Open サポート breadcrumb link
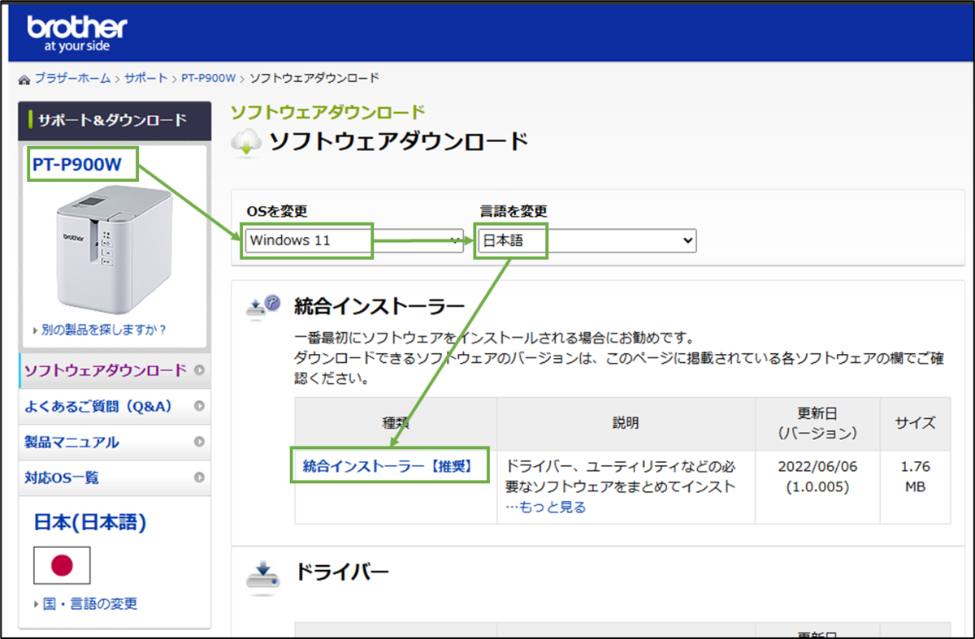Screen dimensions: 975x639 (146, 78)
